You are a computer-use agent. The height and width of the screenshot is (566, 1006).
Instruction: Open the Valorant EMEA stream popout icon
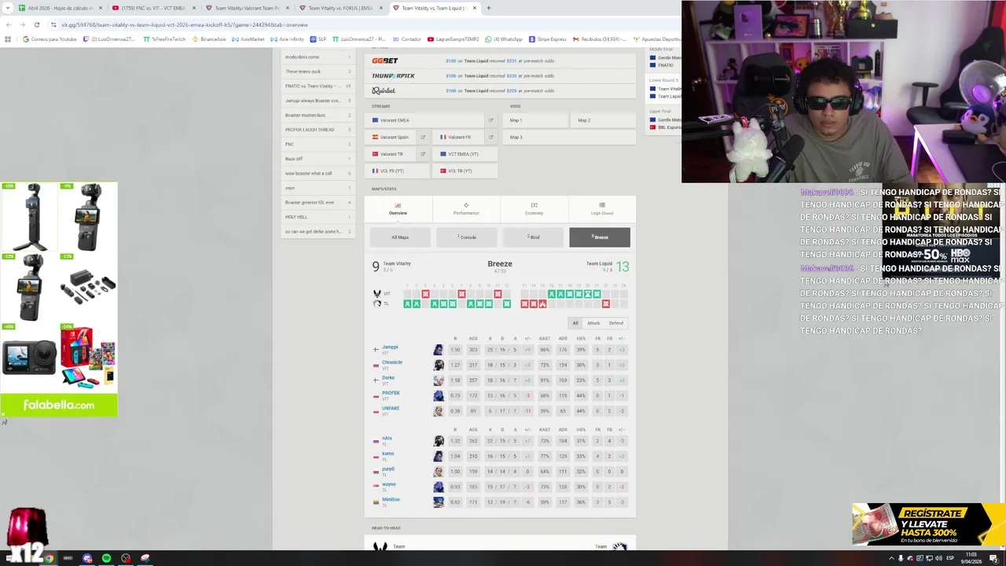coord(490,120)
